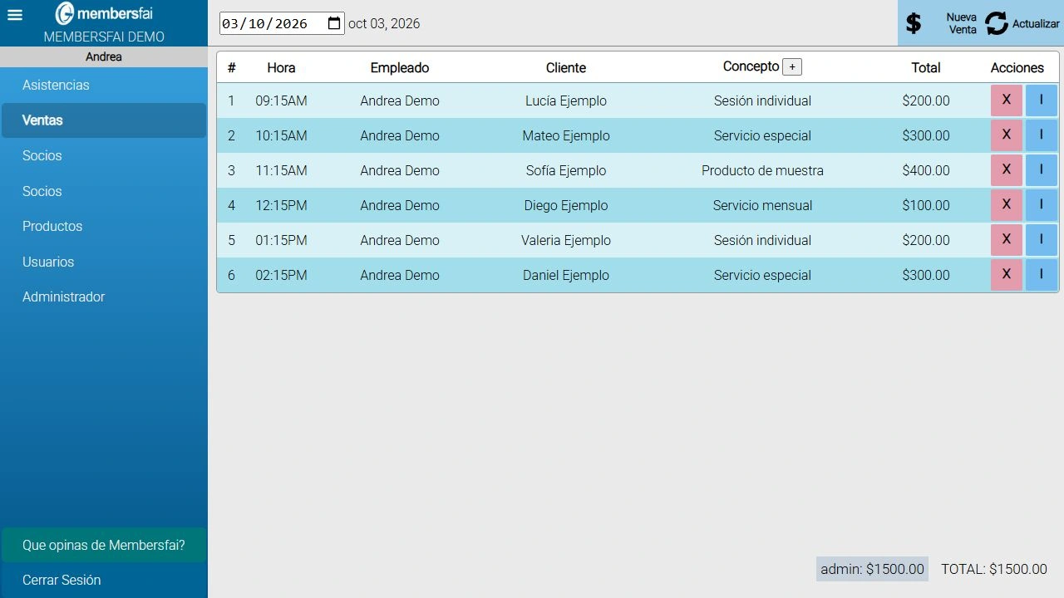Click the Andrea user name in sidebar
The width and height of the screenshot is (1064, 598).
click(104, 57)
